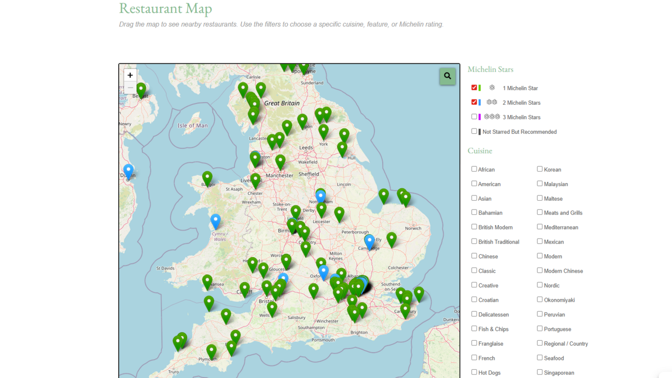The height and width of the screenshot is (378, 672).
Task: Uncheck the 2 Michelin Stars filter
Action: click(474, 102)
